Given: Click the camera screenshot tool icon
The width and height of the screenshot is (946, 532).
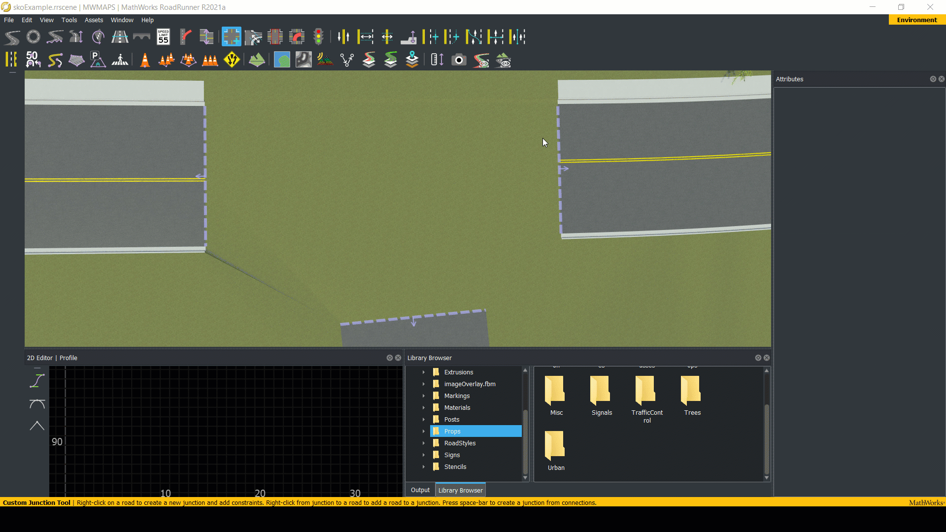Looking at the screenshot, I should [459, 60].
